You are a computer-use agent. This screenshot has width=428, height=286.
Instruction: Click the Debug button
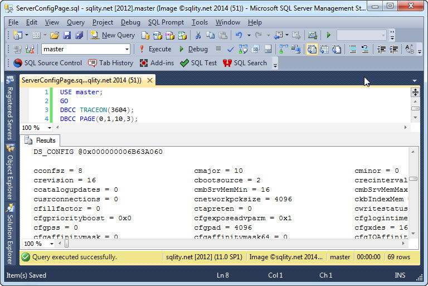(x=193, y=49)
